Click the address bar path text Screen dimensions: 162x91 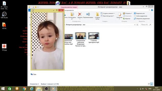(75, 25)
